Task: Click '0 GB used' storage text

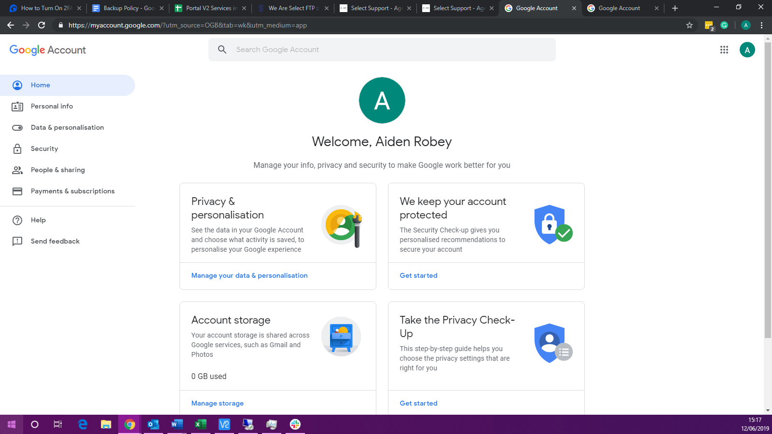Action: point(209,377)
